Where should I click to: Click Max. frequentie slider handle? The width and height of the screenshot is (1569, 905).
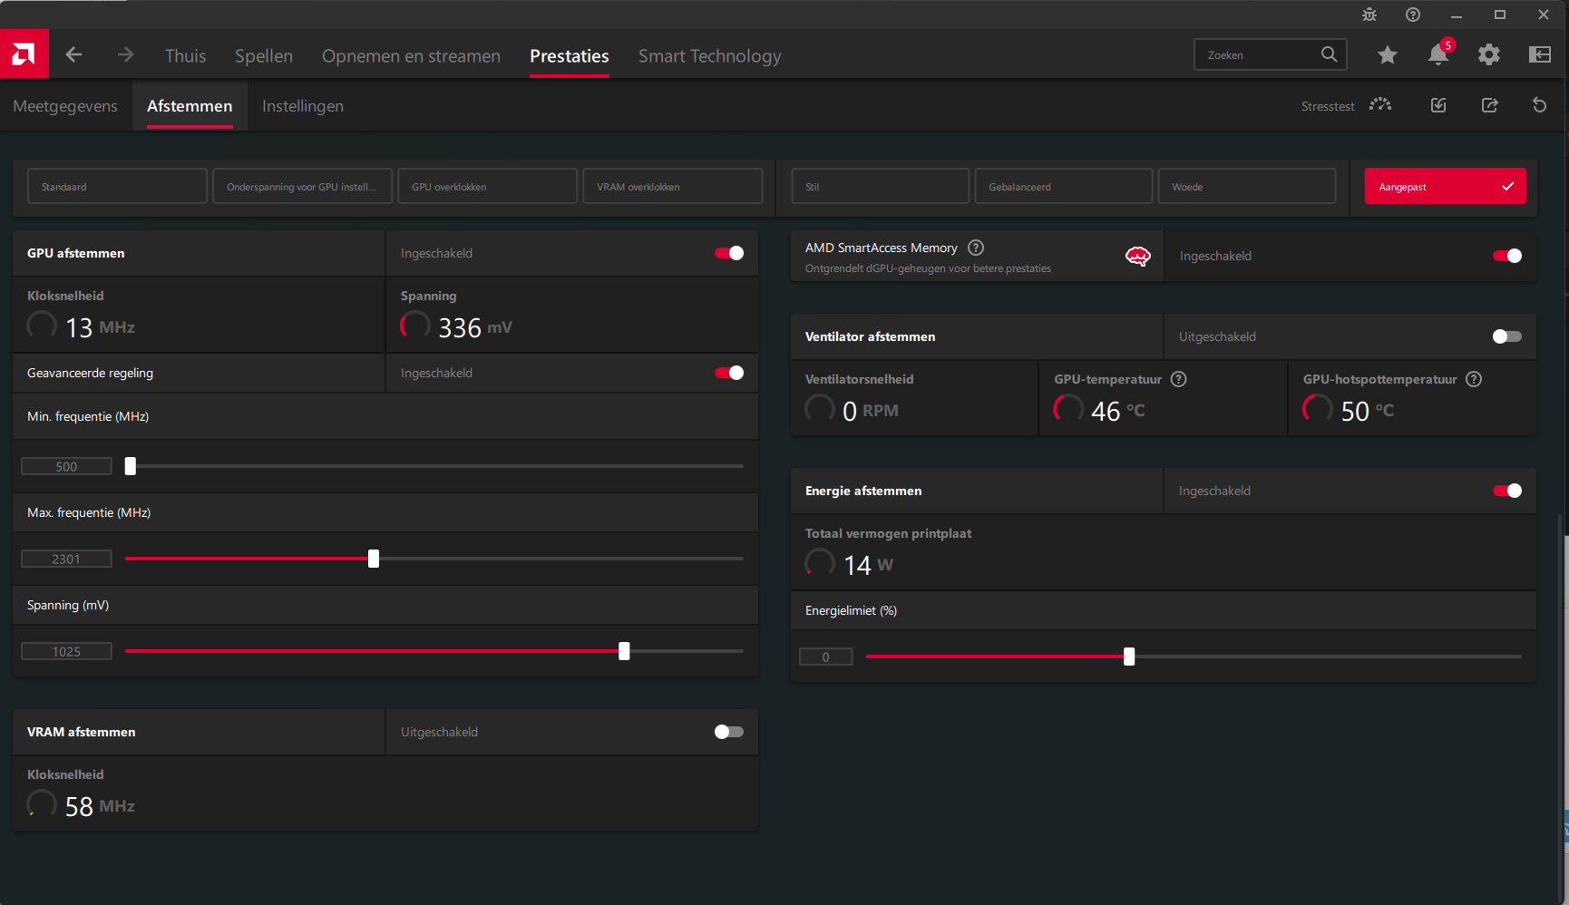click(374, 559)
